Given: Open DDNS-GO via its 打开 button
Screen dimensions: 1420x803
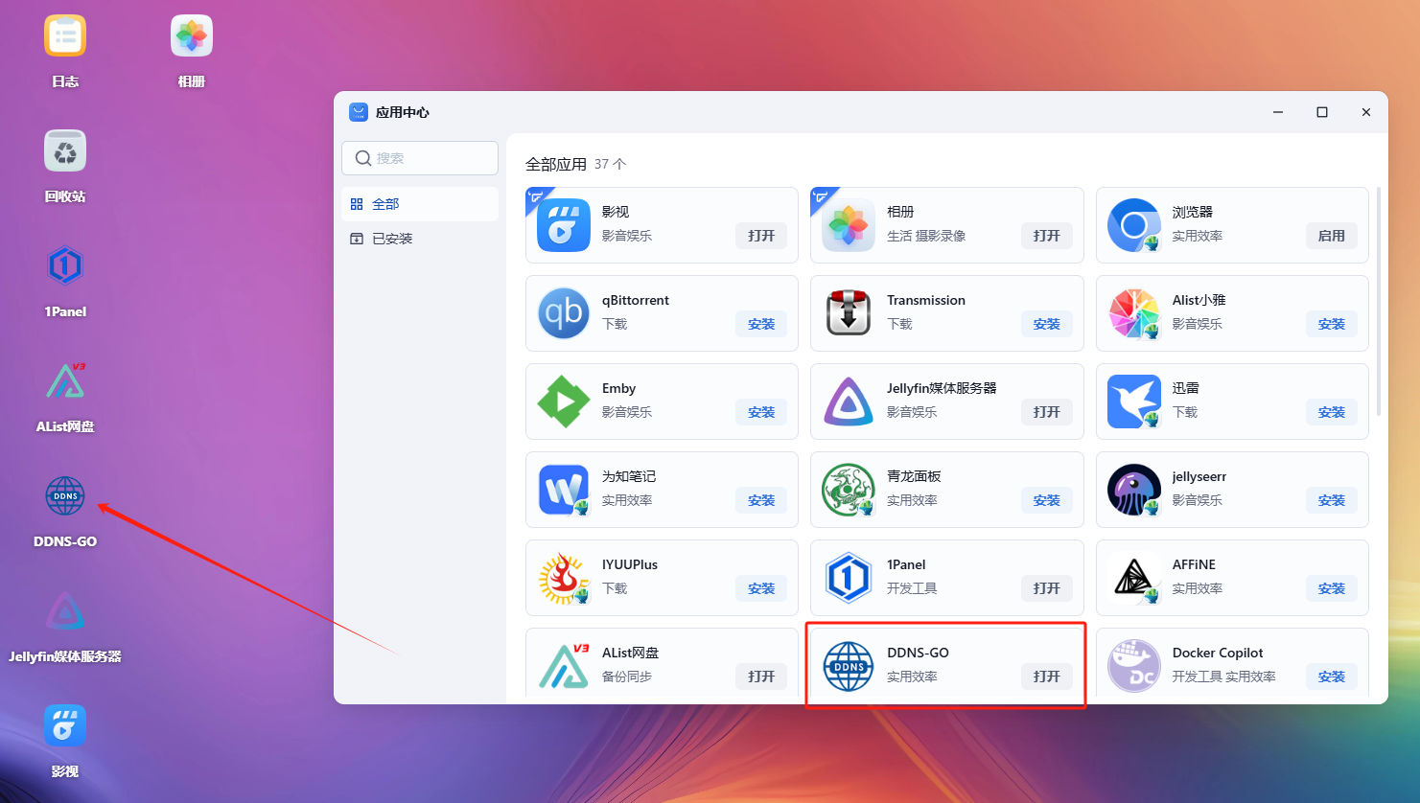Looking at the screenshot, I should 1046,677.
